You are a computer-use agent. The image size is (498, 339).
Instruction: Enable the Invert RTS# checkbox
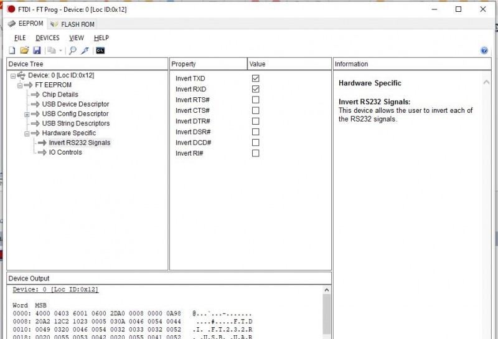click(256, 100)
